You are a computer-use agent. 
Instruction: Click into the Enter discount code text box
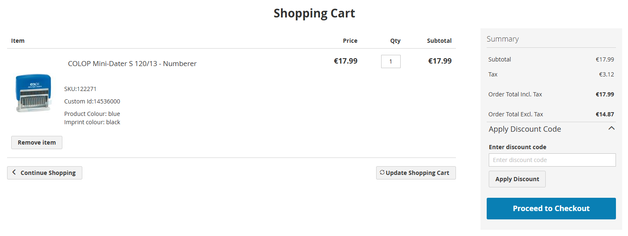click(x=552, y=160)
